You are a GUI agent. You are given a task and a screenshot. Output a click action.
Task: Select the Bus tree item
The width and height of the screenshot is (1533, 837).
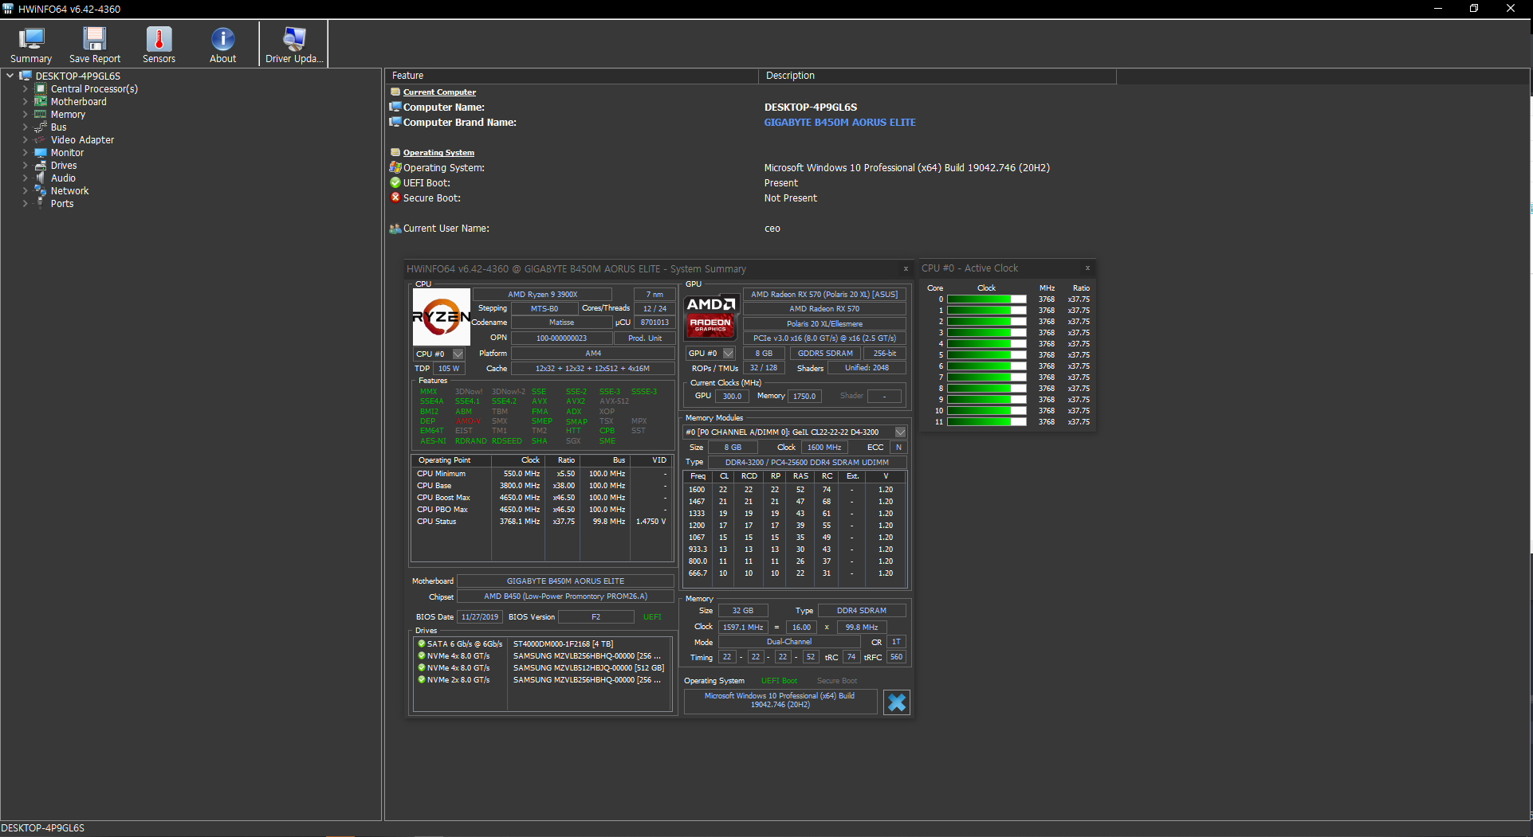coord(59,127)
